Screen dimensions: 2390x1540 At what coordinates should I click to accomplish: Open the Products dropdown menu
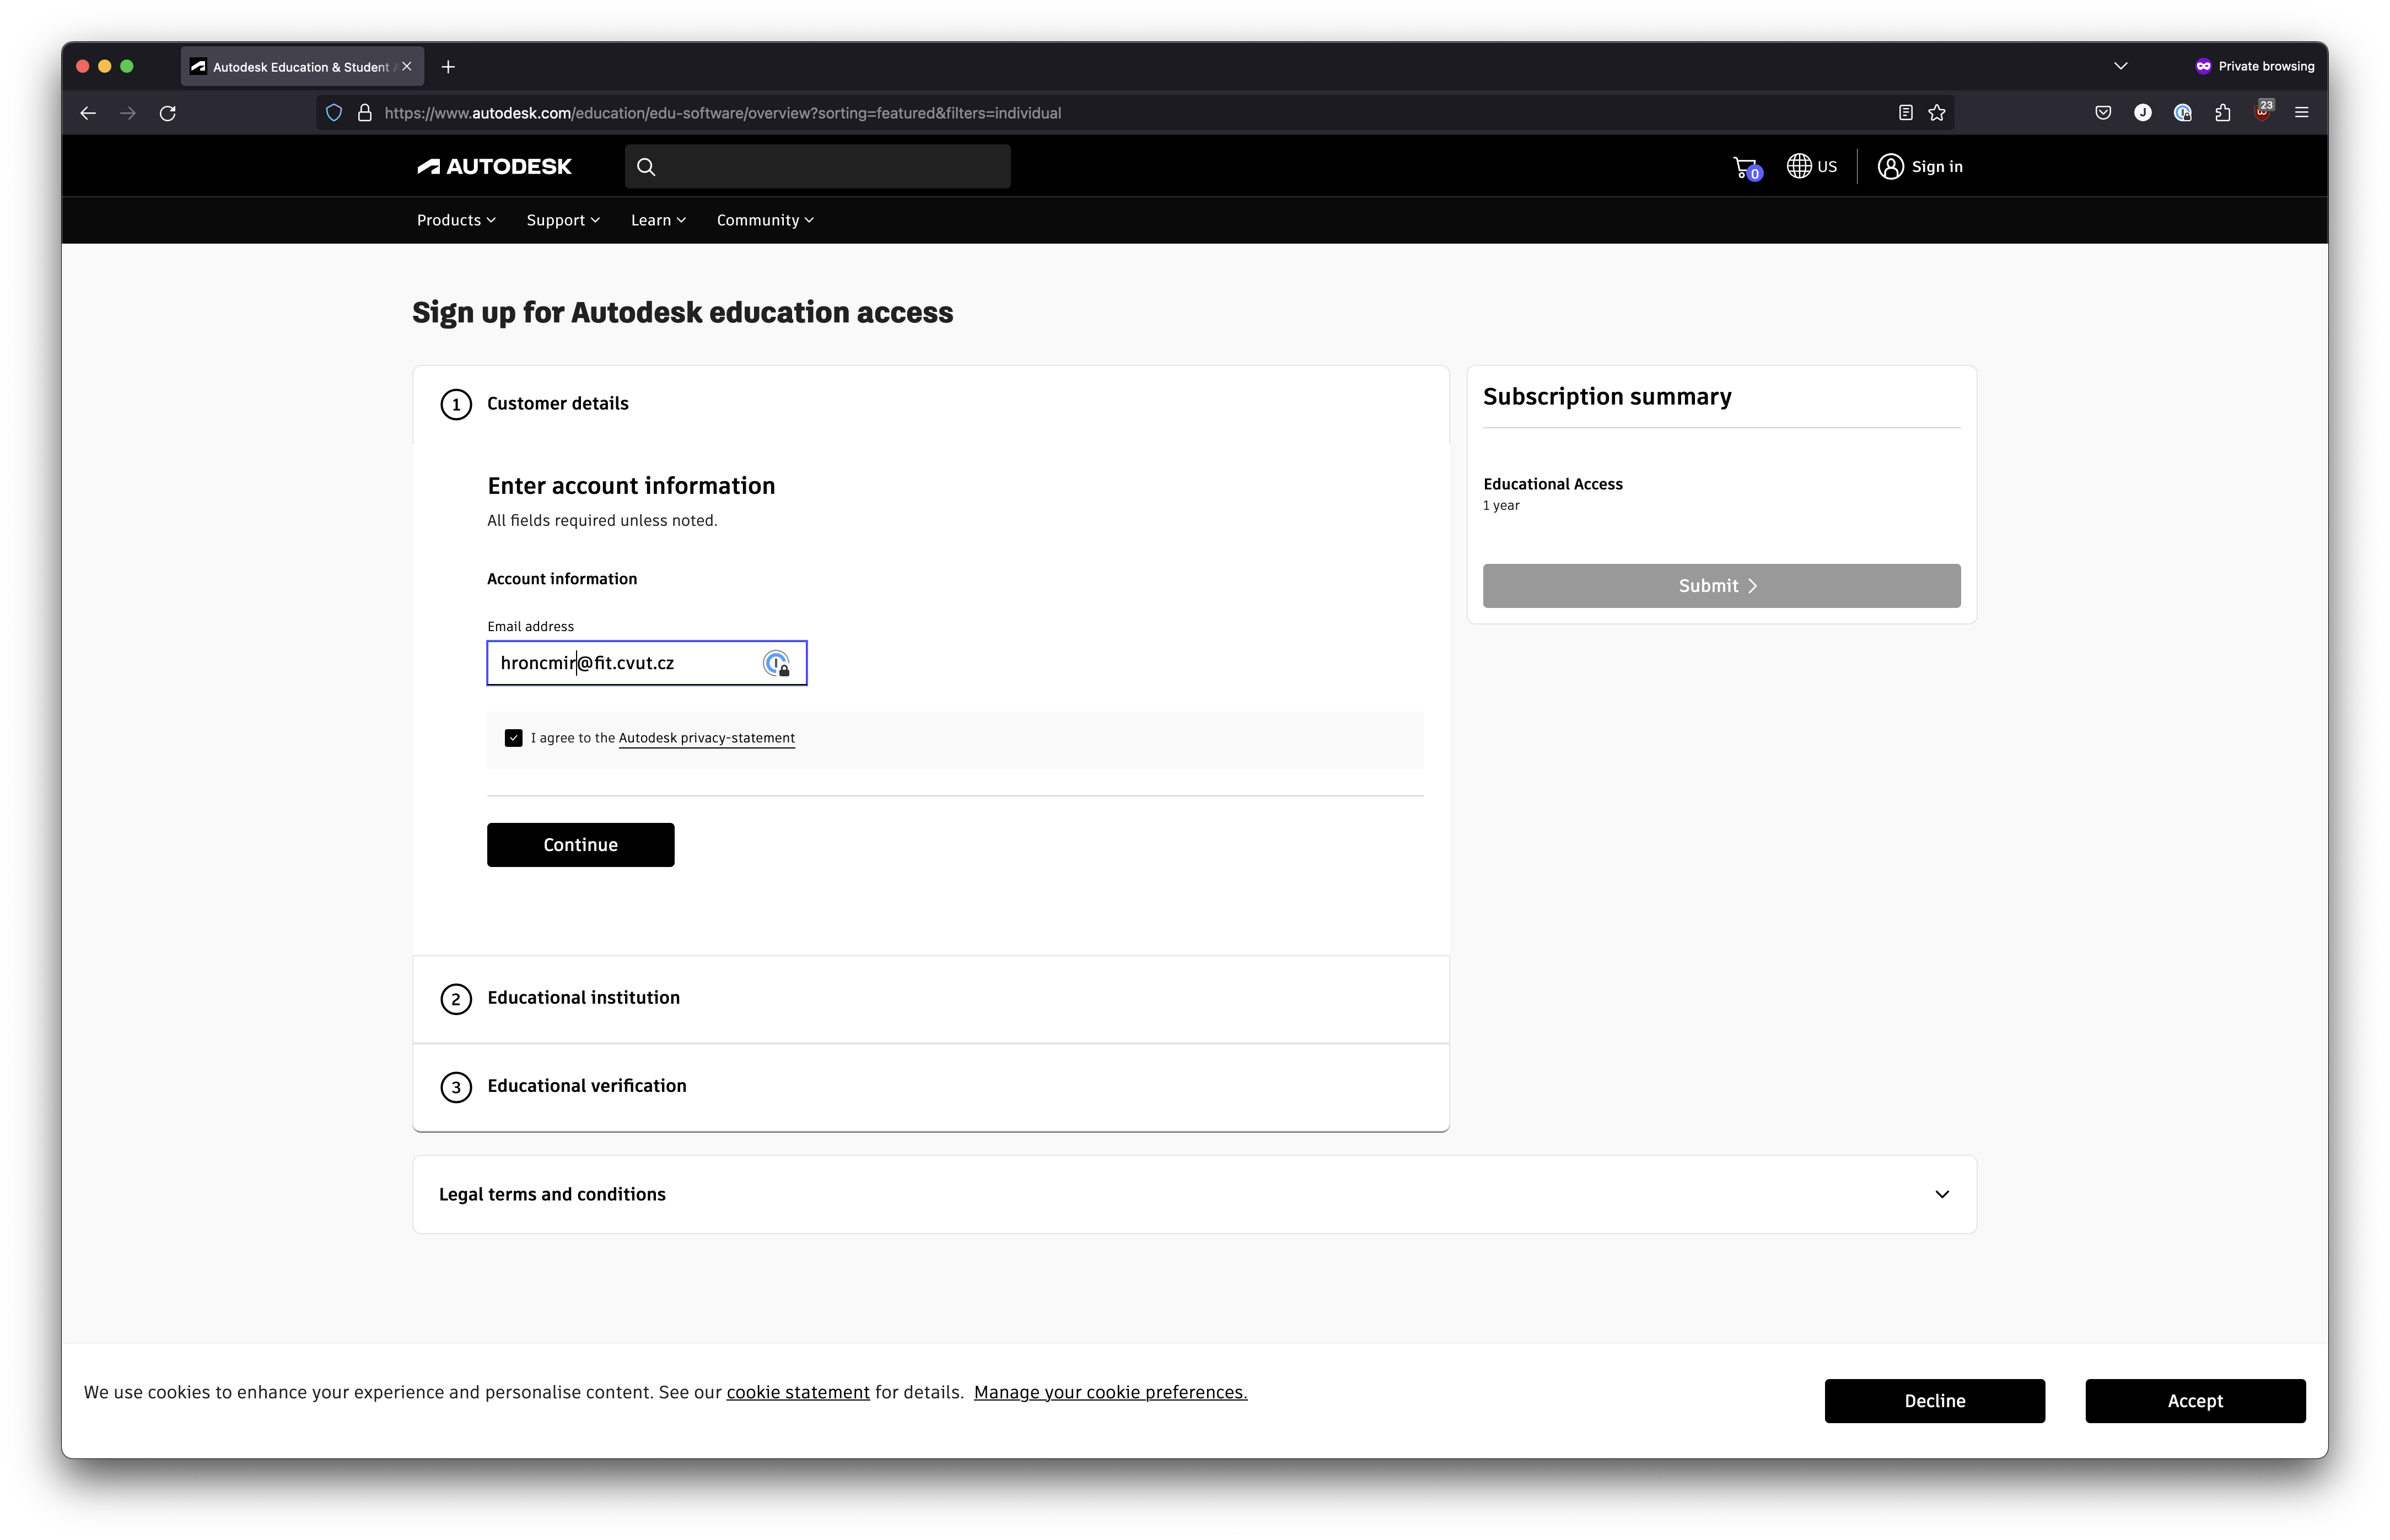point(456,220)
